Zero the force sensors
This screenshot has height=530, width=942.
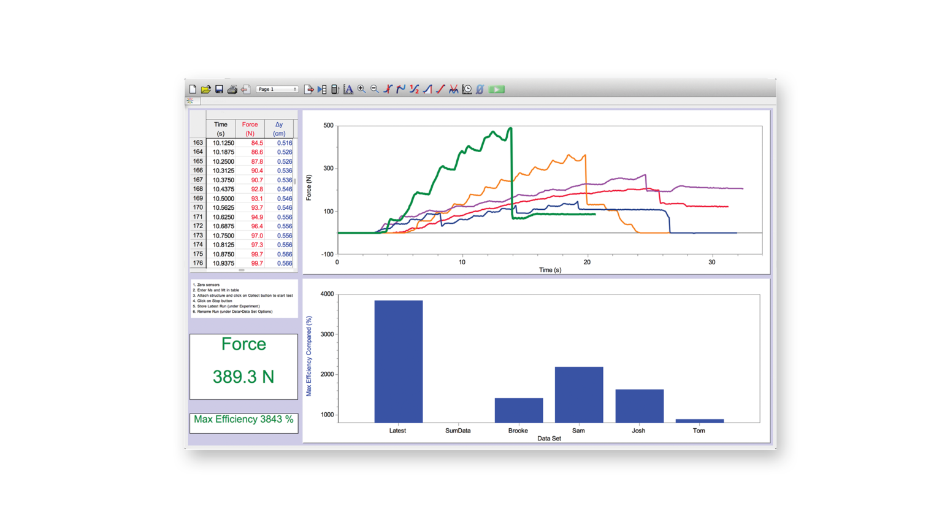pos(479,89)
